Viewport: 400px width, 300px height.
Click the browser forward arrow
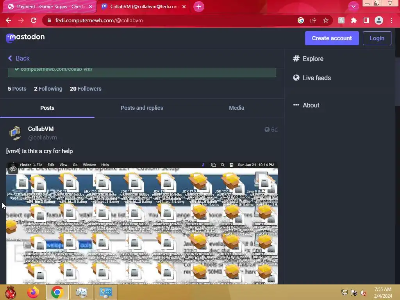click(21, 20)
